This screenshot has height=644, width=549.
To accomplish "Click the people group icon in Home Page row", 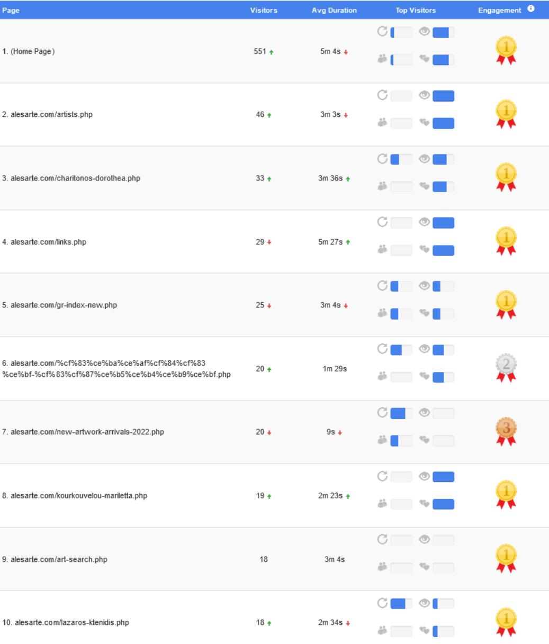I will (x=382, y=60).
